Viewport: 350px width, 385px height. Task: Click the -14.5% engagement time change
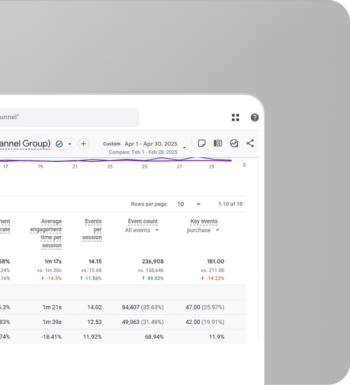click(52, 278)
